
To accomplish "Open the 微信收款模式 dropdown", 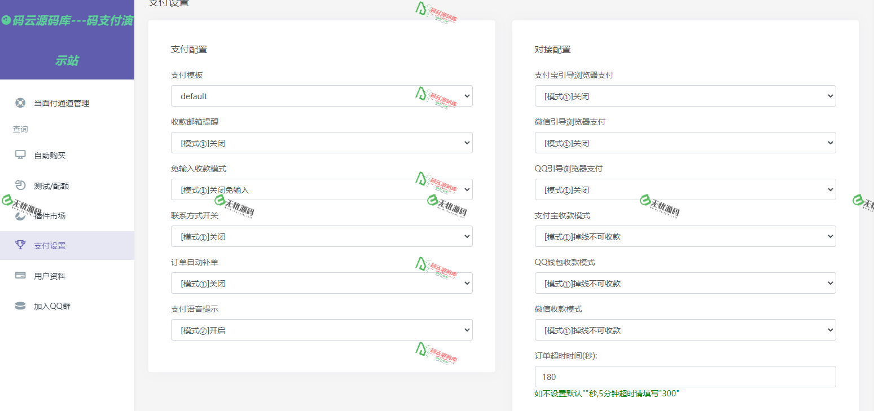I will (685, 330).
